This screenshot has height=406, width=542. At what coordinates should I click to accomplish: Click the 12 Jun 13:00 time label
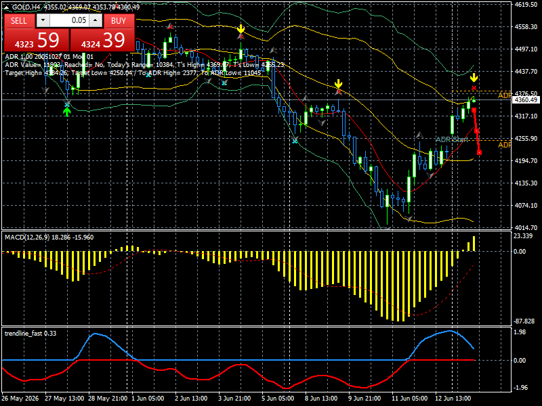click(453, 398)
